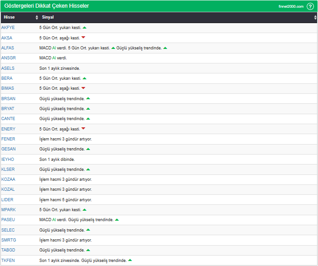Image resolution: width=318 pixels, height=266 pixels.
Task: Click last green arrow in ALFAS row
Action: [165, 48]
